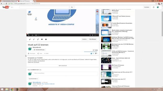Open Wie brennt man eine CD #1 thumbnail

[x=106, y=46]
